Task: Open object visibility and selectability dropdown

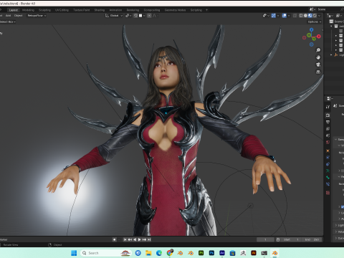Action: pyautogui.click(x=266, y=16)
